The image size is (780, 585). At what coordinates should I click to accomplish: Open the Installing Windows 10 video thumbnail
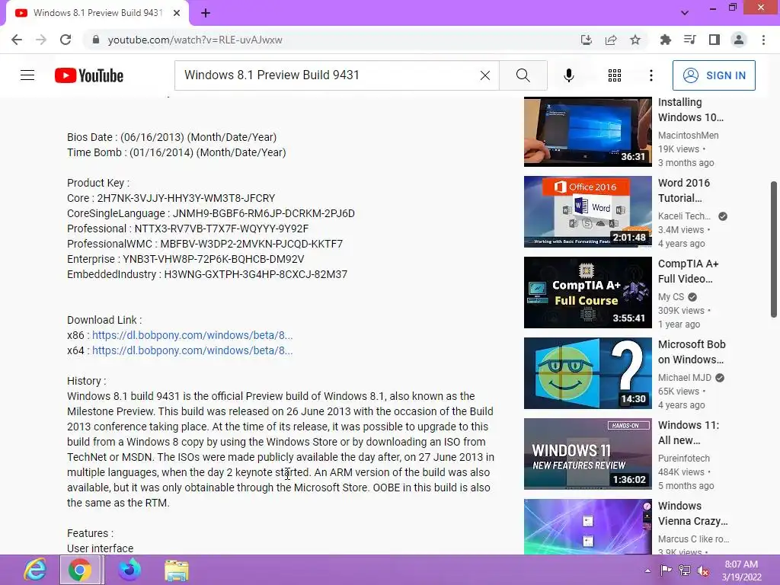587,131
